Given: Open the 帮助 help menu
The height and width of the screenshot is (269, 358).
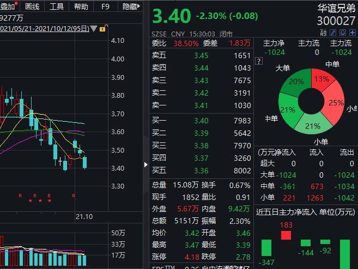Looking at the screenshot, I should (x=81, y=7).
